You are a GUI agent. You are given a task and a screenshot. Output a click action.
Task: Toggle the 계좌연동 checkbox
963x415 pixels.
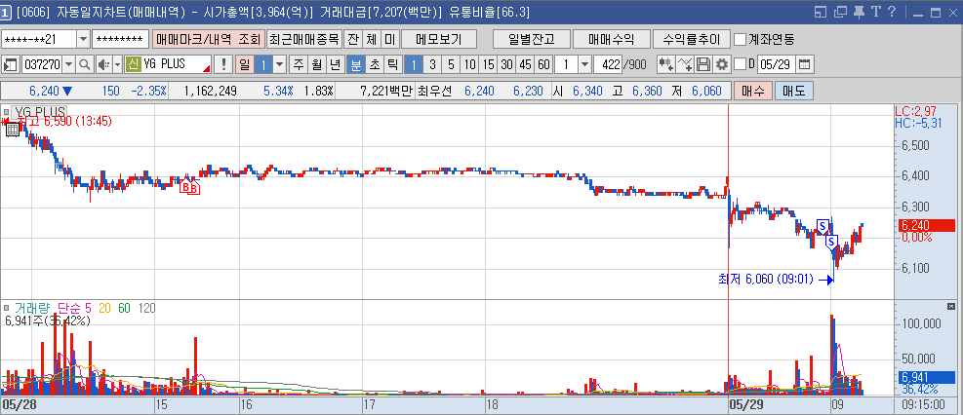click(741, 39)
